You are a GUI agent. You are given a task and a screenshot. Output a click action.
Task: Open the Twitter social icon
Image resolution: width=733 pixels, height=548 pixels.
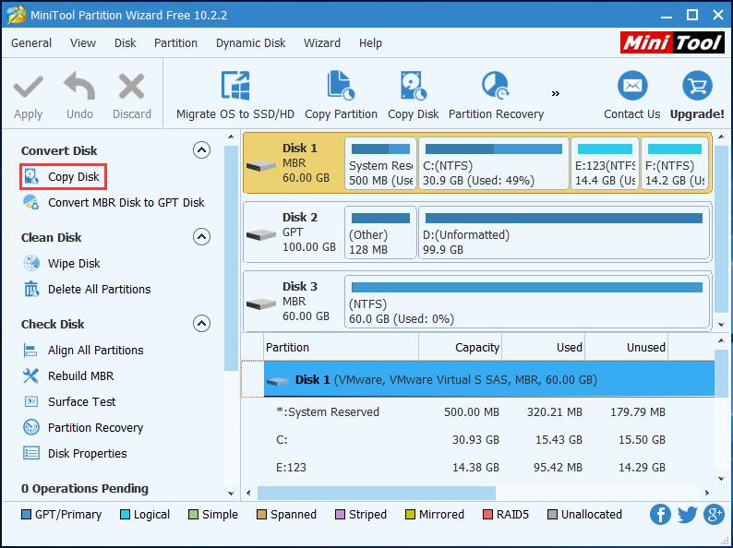[687, 515]
